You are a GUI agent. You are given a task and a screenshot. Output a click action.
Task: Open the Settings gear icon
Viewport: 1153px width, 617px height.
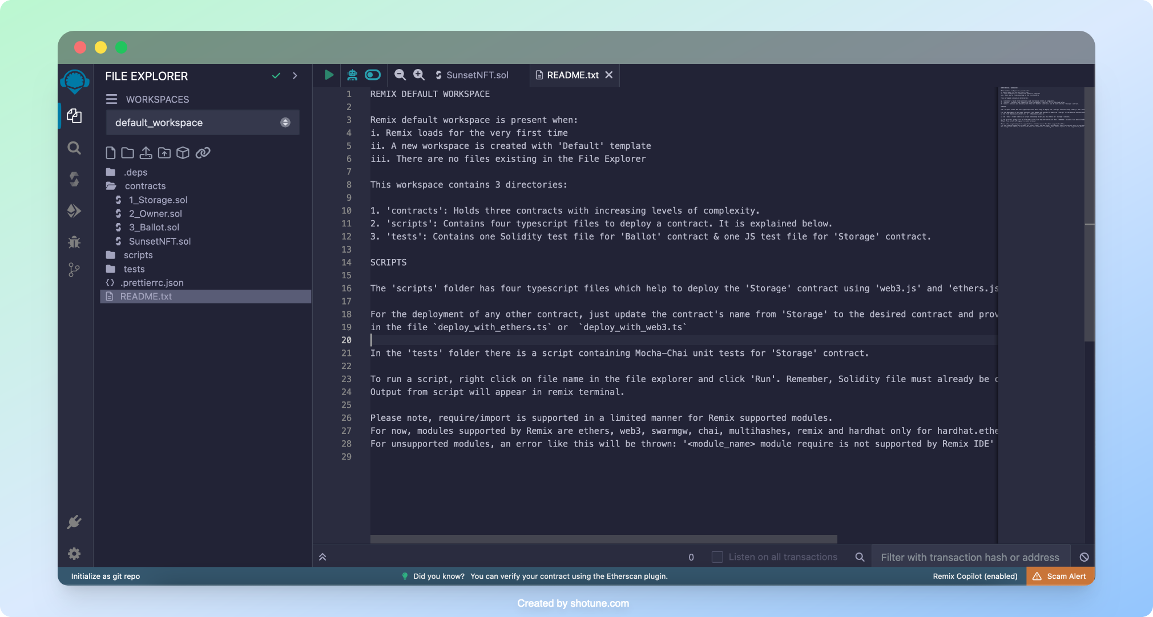pyautogui.click(x=74, y=554)
